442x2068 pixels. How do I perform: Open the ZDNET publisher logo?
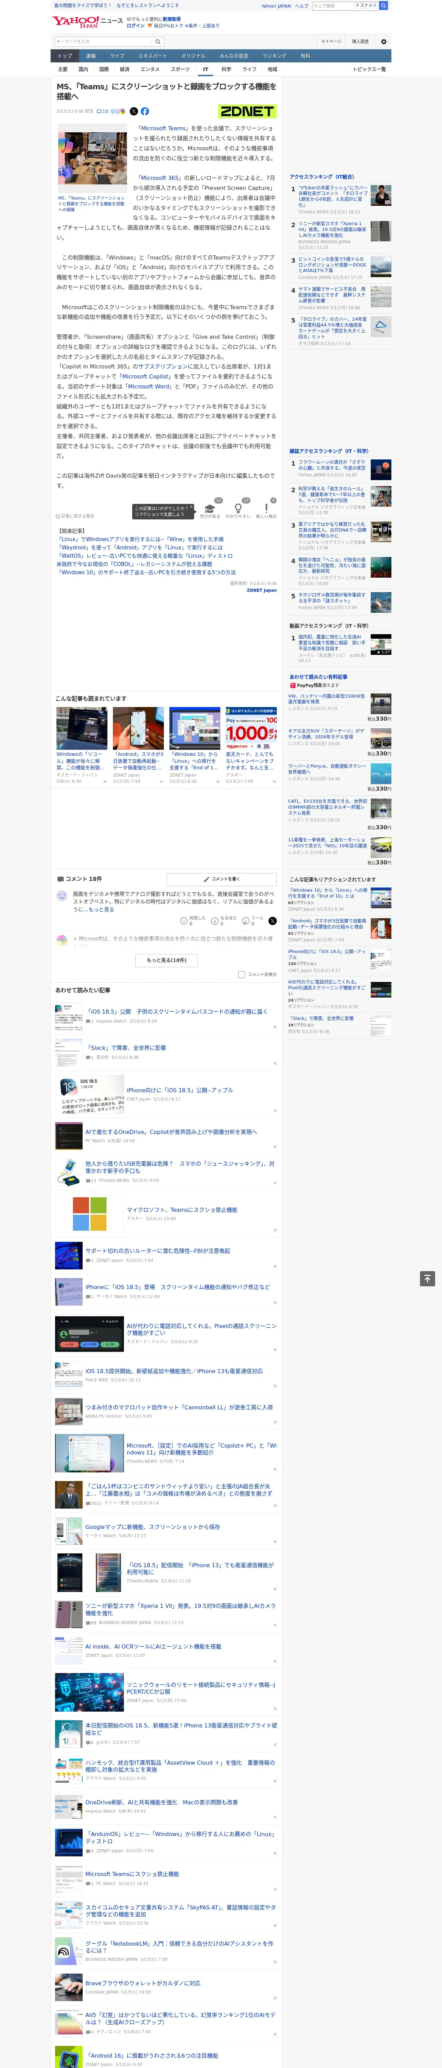(247, 112)
